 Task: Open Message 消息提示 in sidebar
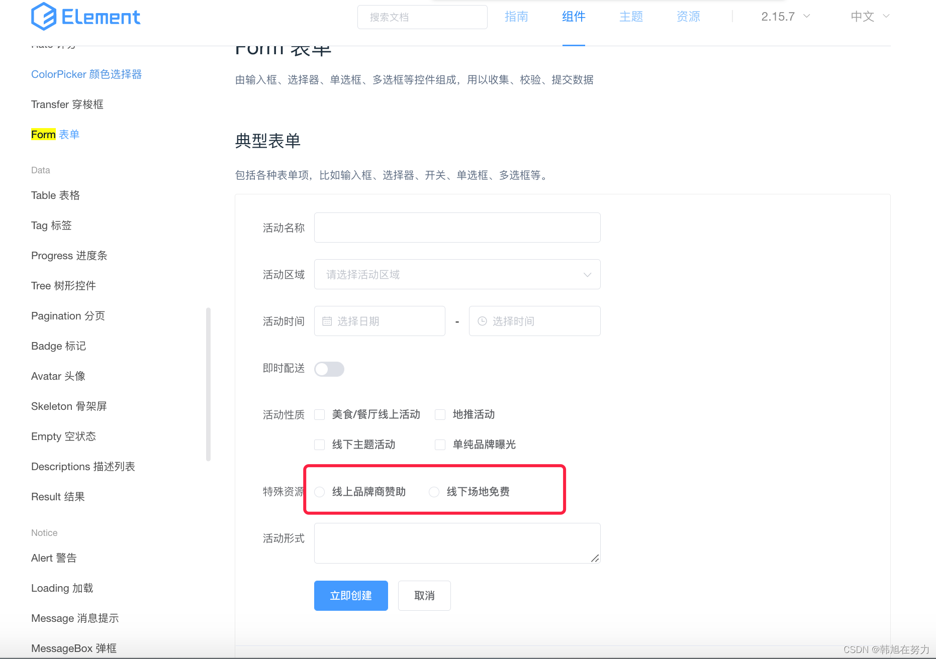[x=75, y=618]
